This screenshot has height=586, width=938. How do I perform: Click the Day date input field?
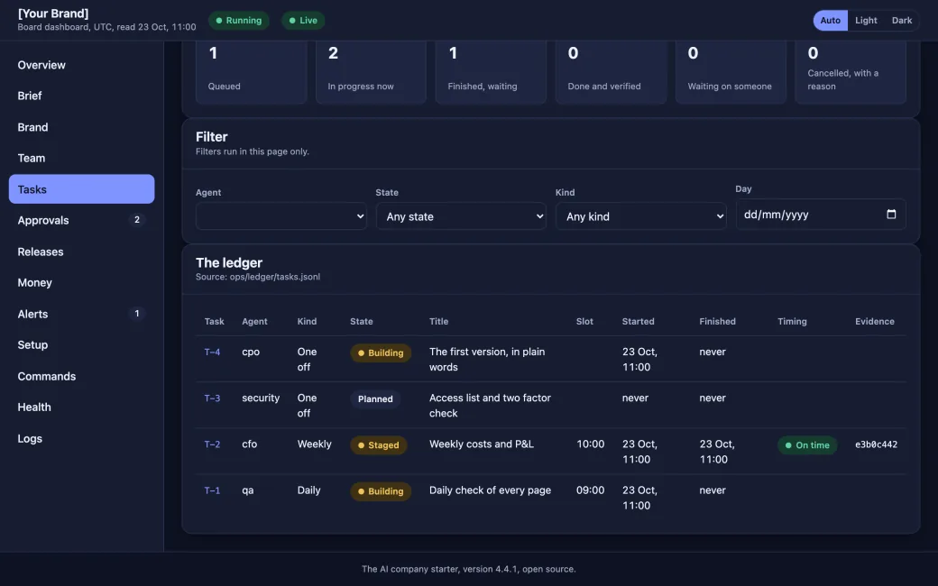coord(820,214)
